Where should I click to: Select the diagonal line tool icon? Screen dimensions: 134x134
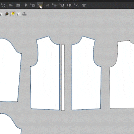click(76, 5)
